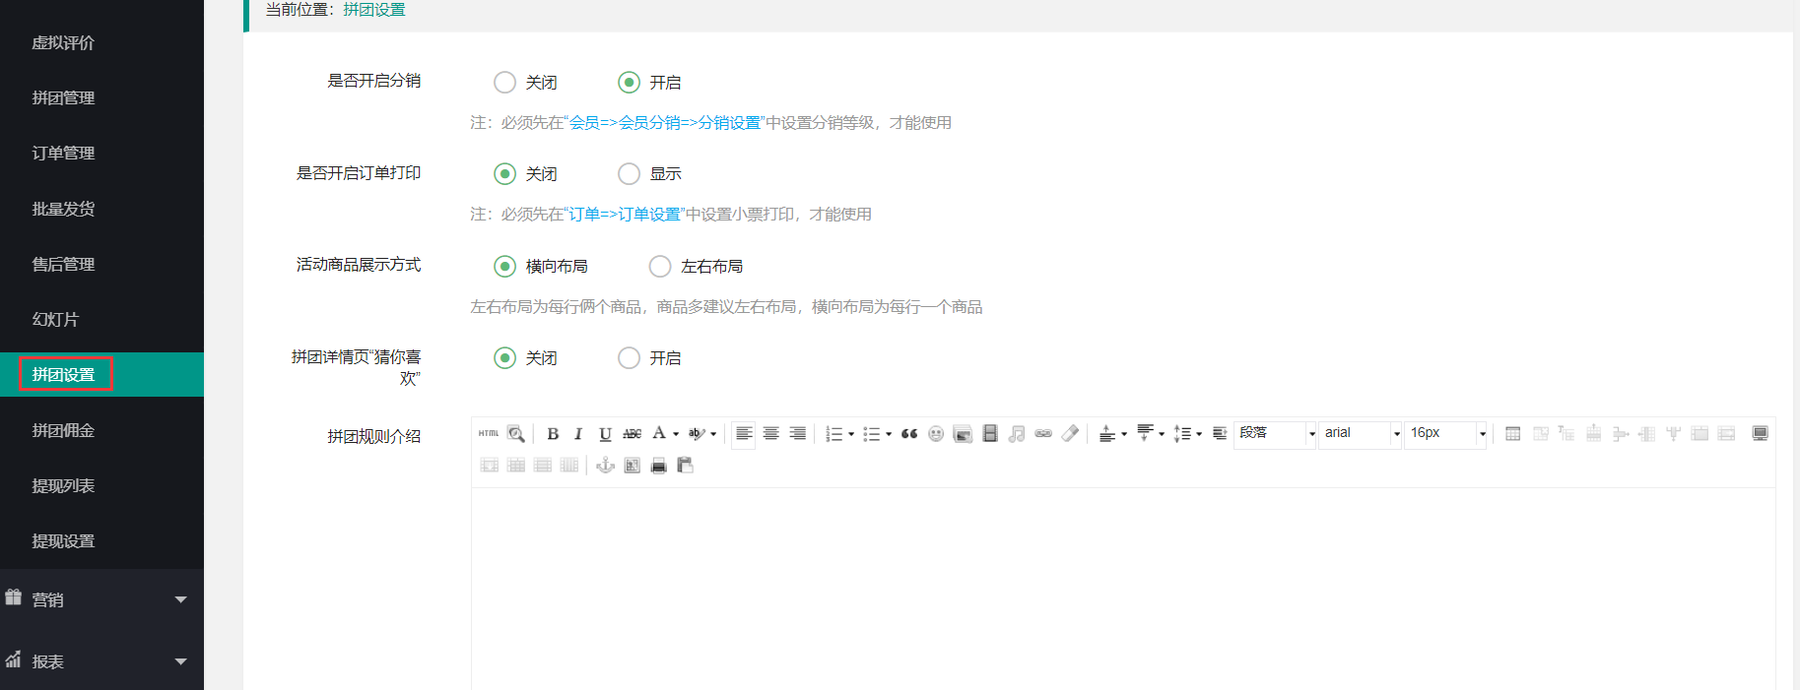This screenshot has height=690, width=1800.
Task: Insert a table with the table icon
Action: tap(1513, 434)
